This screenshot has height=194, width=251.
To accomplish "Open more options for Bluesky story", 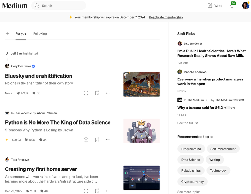I will [x=108, y=93].
